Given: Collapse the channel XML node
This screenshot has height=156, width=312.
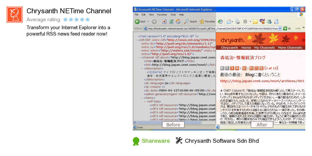Looking at the screenshot, I should [x=139, y=58].
